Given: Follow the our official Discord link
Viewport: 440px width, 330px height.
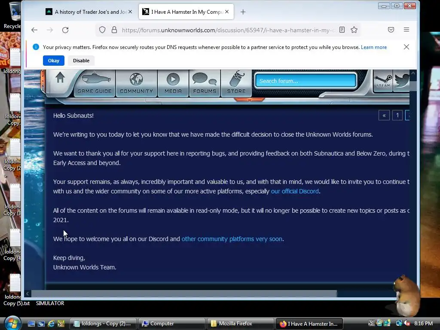Looking at the screenshot, I should 295,191.
